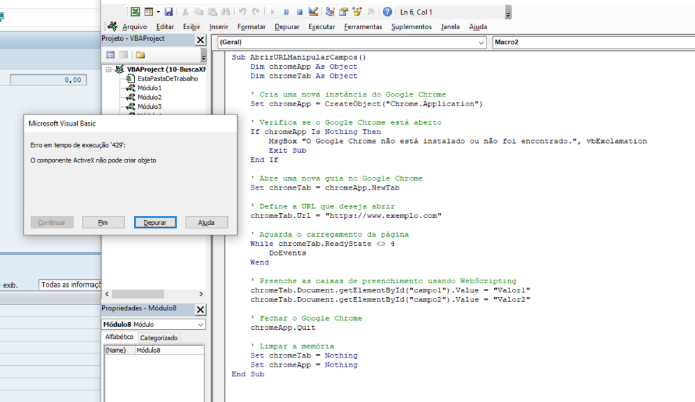The width and height of the screenshot is (695, 402).
Task: Click View Code icon in Project panel
Action: pyautogui.click(x=110, y=55)
